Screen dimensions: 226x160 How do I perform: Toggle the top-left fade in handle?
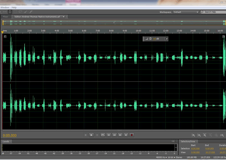coord(5,37)
